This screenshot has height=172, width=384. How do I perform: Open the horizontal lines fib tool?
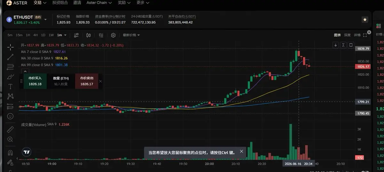point(10,67)
